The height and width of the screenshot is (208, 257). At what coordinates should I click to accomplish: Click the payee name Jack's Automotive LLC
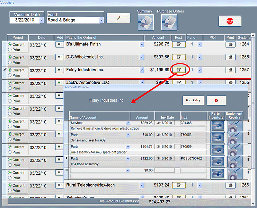[x=88, y=82]
